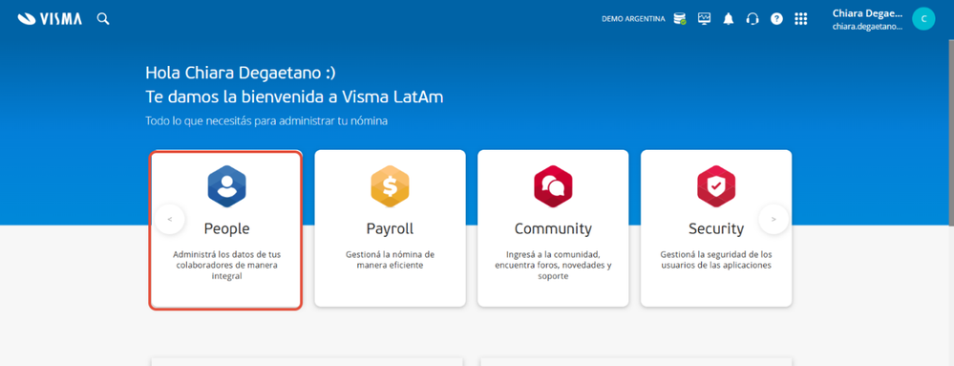Click the Community description 'Ingresá a la comunidad'

pos(553,265)
